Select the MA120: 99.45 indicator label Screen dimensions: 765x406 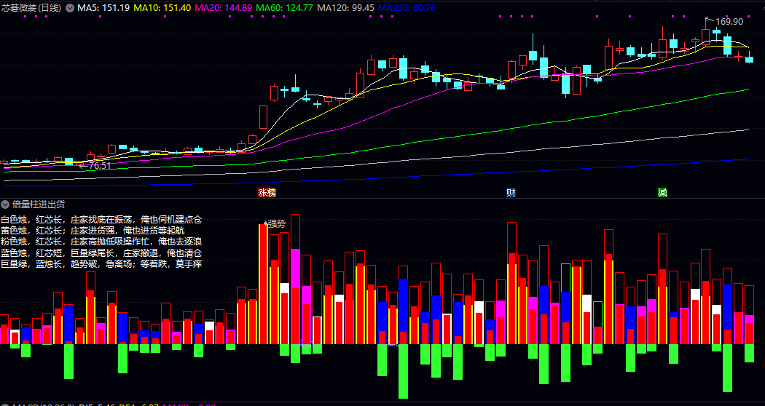coord(345,8)
